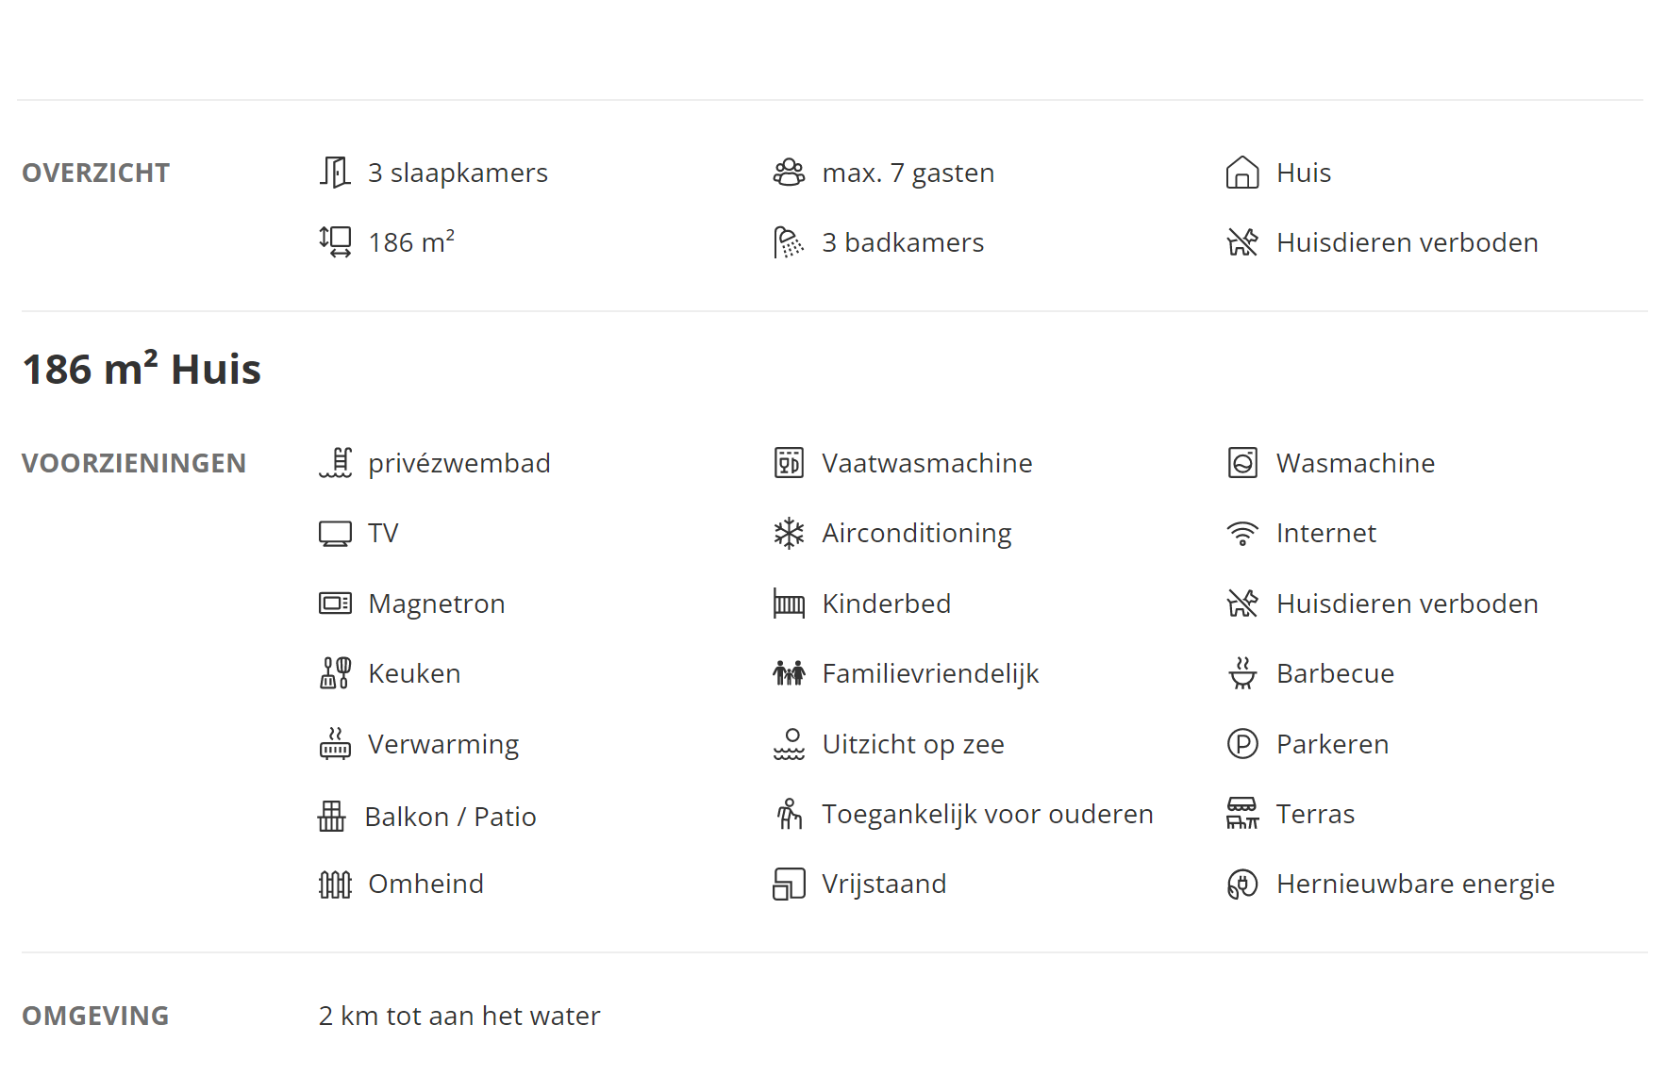Viewport: 1666px width, 1075px height.
Task: Click the Parkeren P icon
Action: [x=1242, y=744]
